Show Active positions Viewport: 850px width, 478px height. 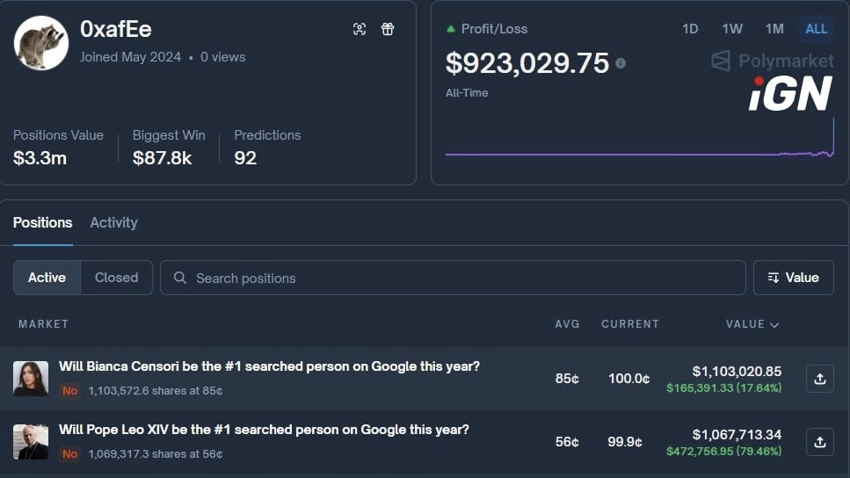point(47,278)
